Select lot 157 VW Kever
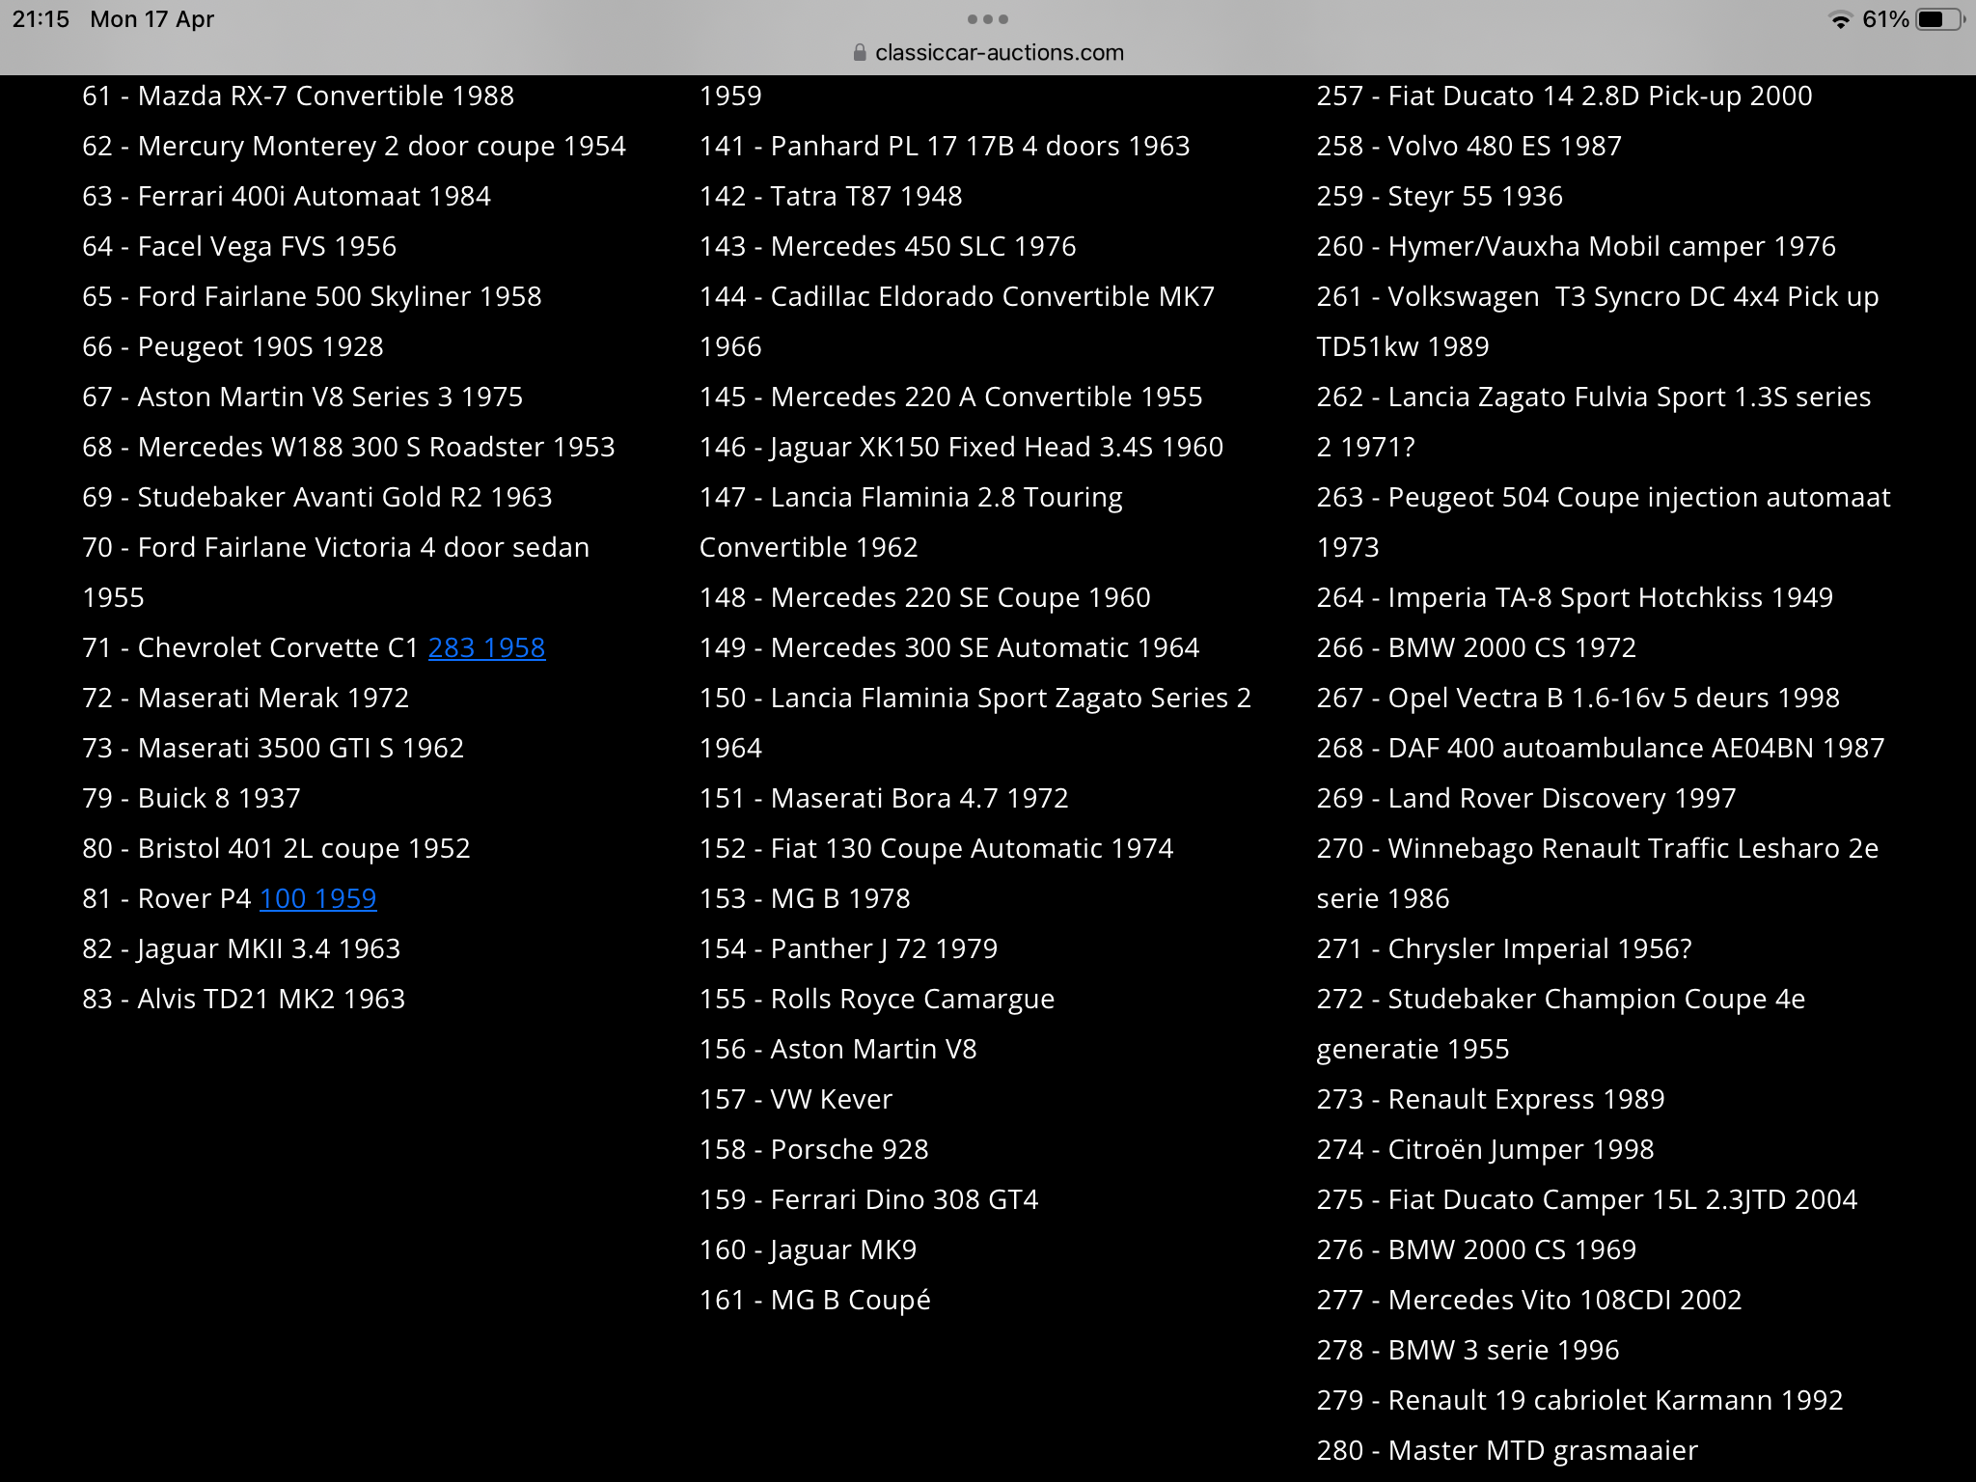Viewport: 1976px width, 1482px height. (x=796, y=1099)
